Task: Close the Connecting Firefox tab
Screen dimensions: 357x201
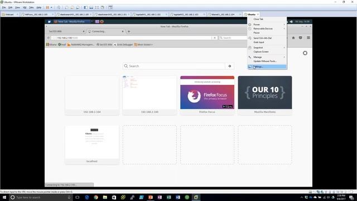Action: [x=123, y=31]
